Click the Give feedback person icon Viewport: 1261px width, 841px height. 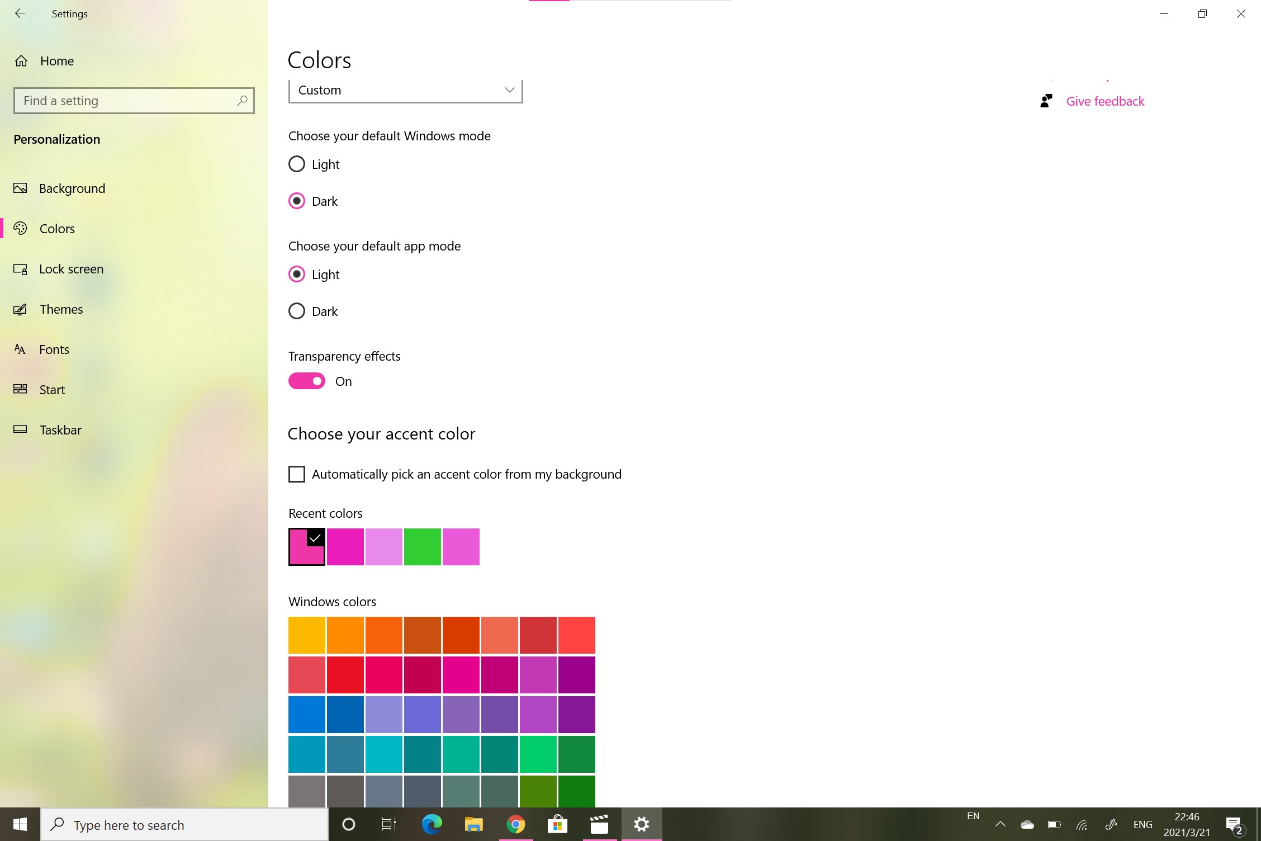(x=1046, y=101)
